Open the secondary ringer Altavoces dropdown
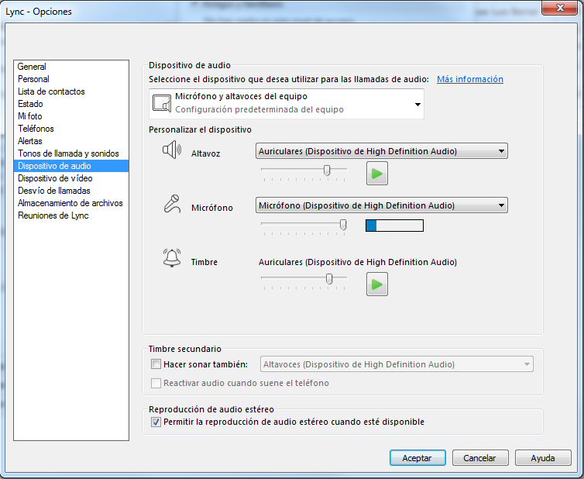This screenshot has height=479, width=584. 397,364
